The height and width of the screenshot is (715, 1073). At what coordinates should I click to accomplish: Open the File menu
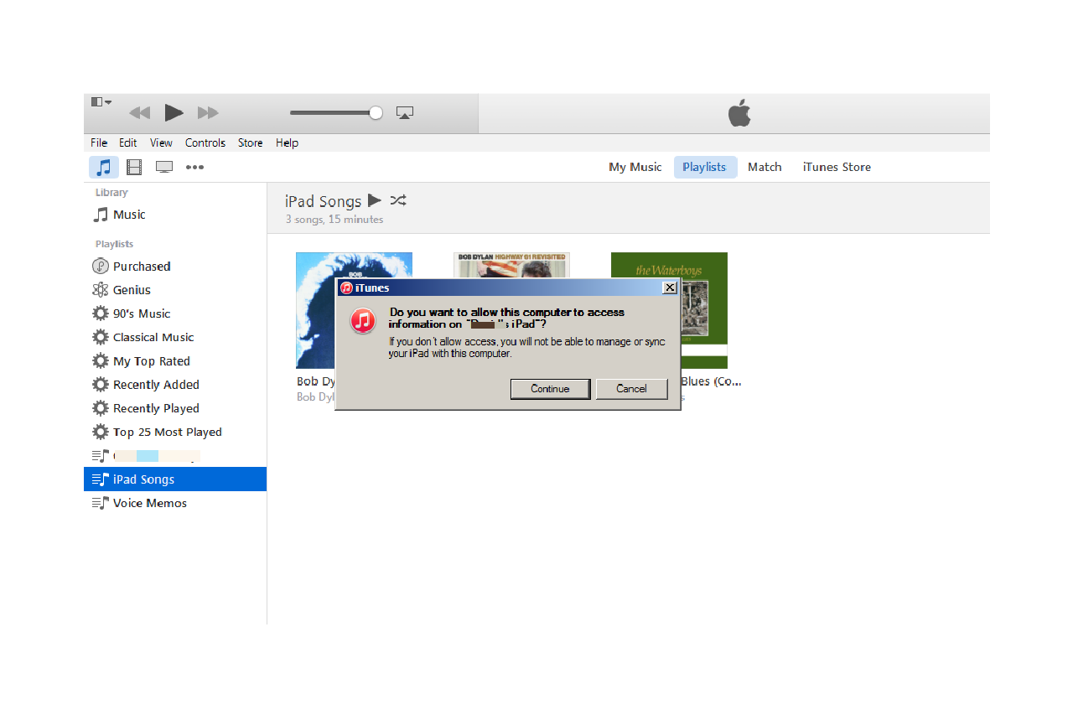[x=99, y=142]
